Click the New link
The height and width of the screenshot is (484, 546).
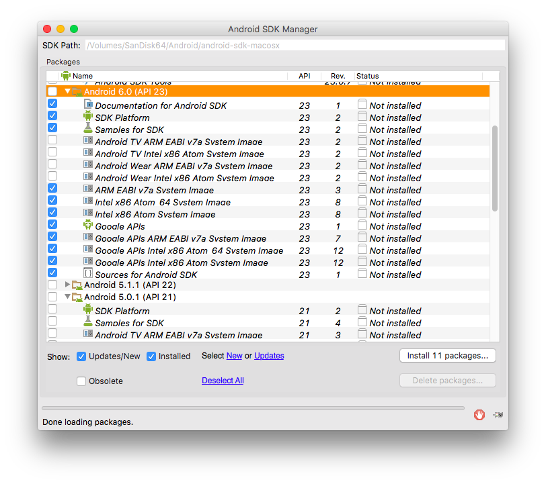[235, 356]
